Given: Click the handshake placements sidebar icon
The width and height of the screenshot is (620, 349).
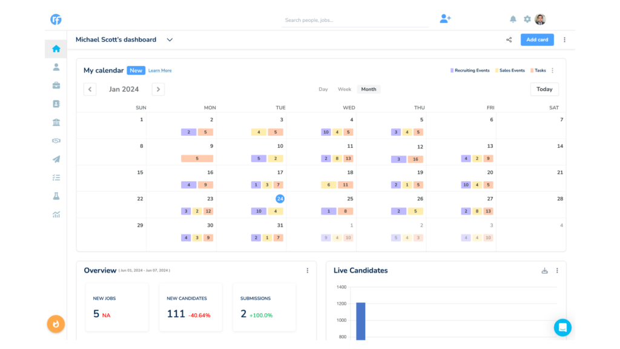Looking at the screenshot, I should [x=56, y=141].
